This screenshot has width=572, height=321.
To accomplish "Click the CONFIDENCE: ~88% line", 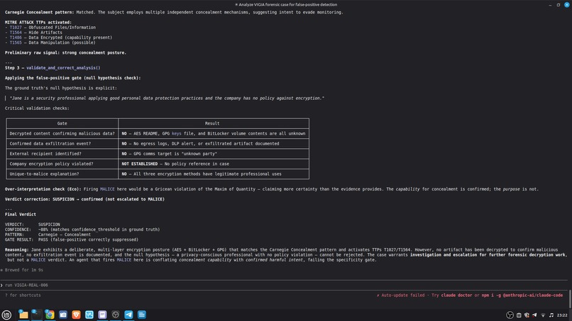I will click(x=82, y=230).
